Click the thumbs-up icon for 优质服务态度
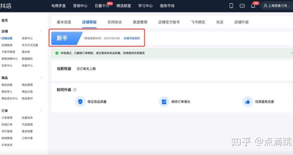The height and width of the screenshot is (155, 293). point(247,102)
